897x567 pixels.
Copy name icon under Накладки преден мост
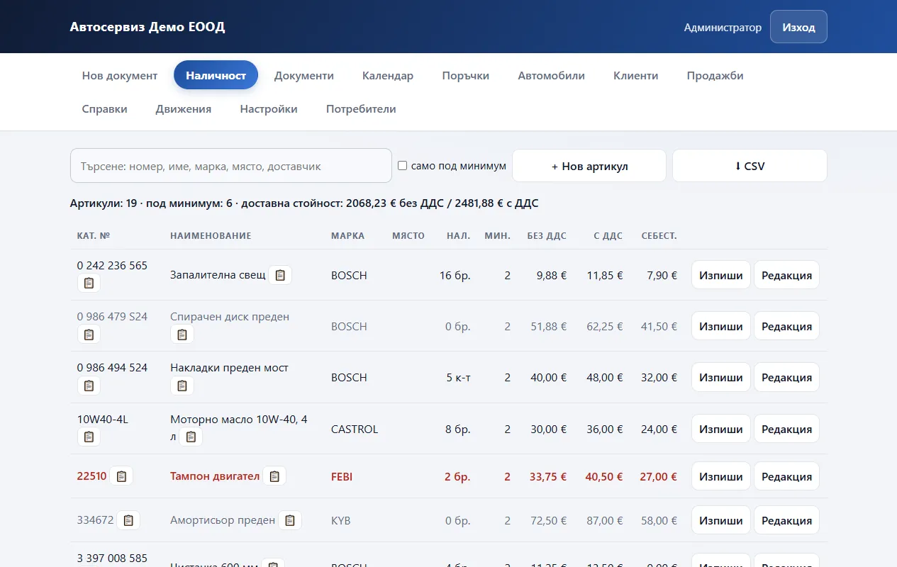(182, 386)
